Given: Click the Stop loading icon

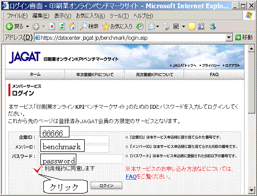Looking at the screenshot, I should click(52, 26).
